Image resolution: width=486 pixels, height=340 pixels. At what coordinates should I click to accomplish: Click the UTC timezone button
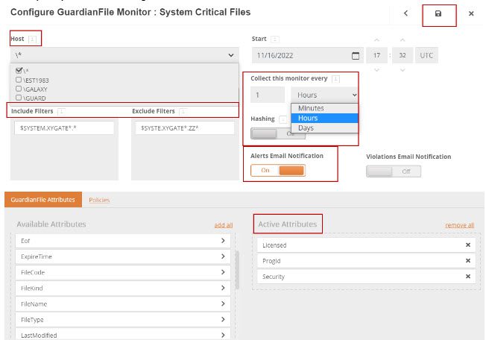pos(426,55)
